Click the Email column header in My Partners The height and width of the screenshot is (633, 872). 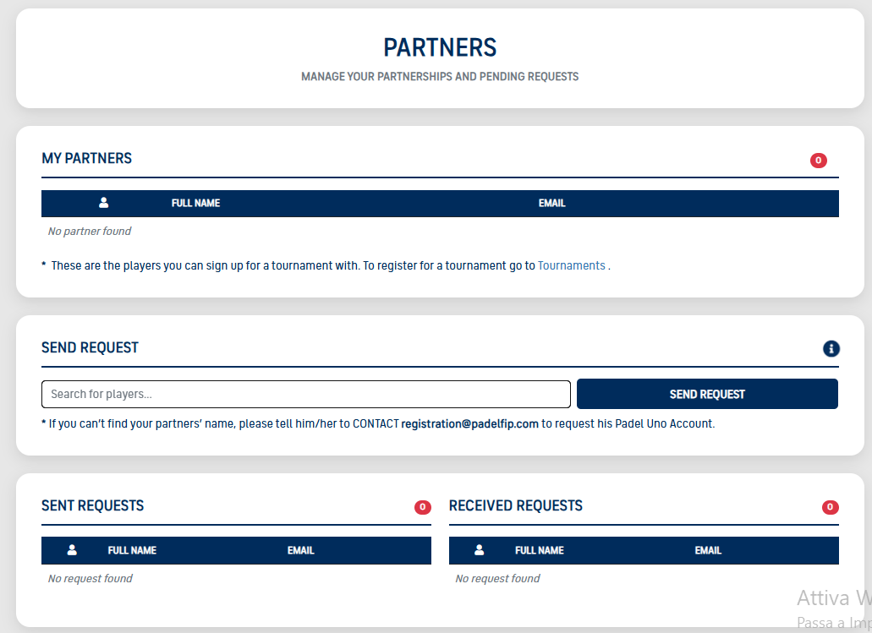point(551,204)
